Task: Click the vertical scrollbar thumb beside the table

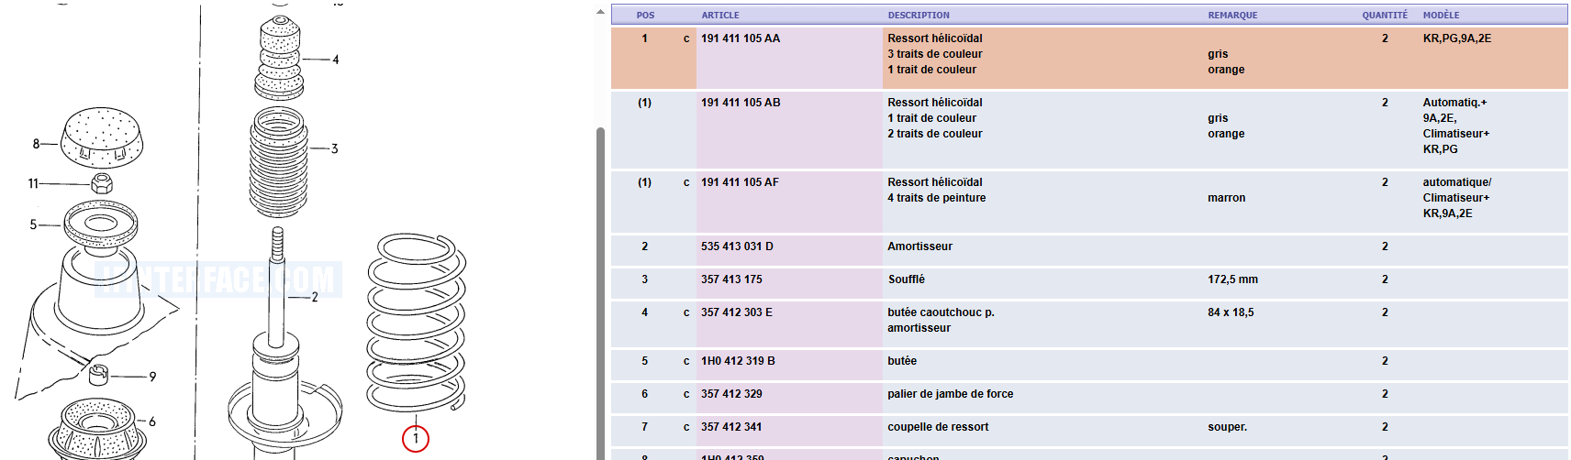Action: [600, 293]
